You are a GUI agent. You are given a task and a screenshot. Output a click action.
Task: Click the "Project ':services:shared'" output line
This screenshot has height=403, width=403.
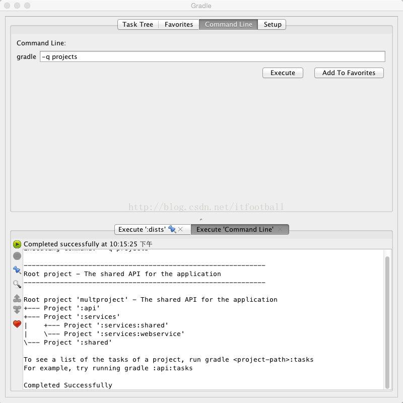pyautogui.click(x=96, y=325)
